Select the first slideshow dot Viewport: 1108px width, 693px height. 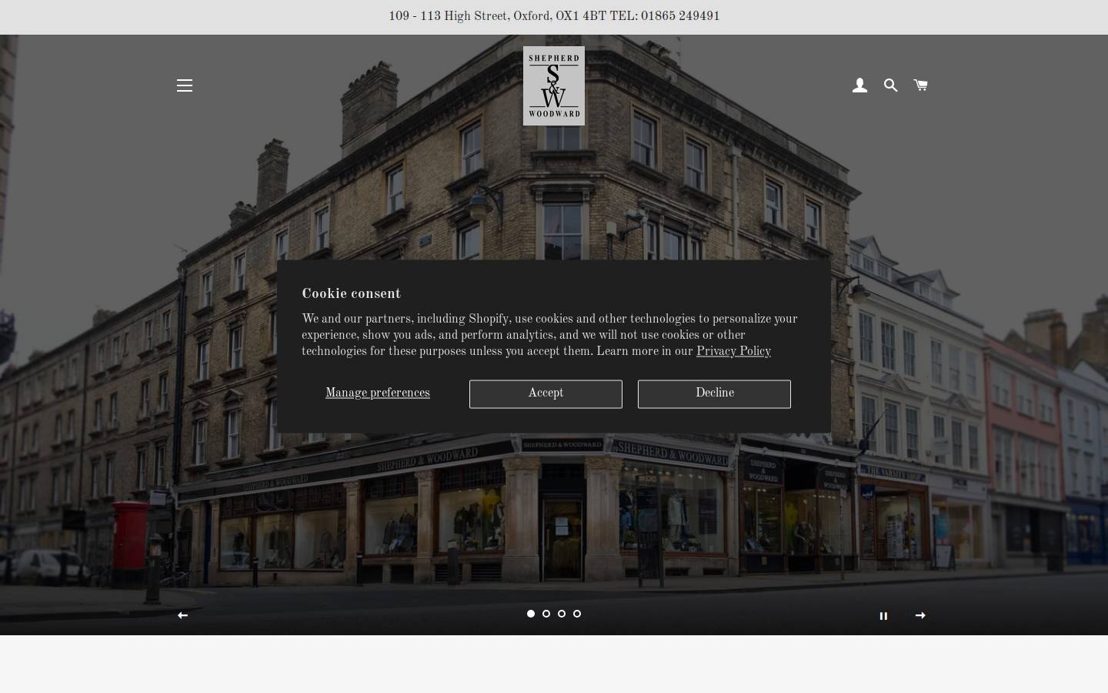(531, 614)
